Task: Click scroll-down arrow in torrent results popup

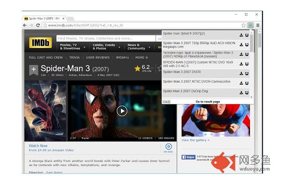Action: tap(251, 97)
